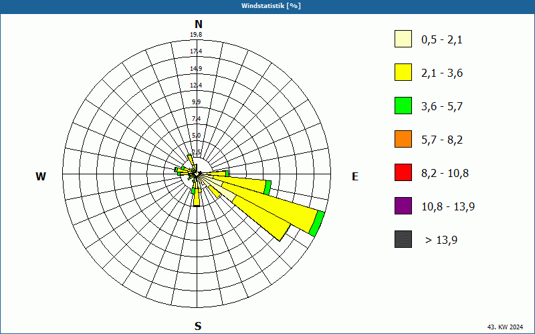Click the W compass label
This screenshot has width=535, height=334.
(41, 176)
